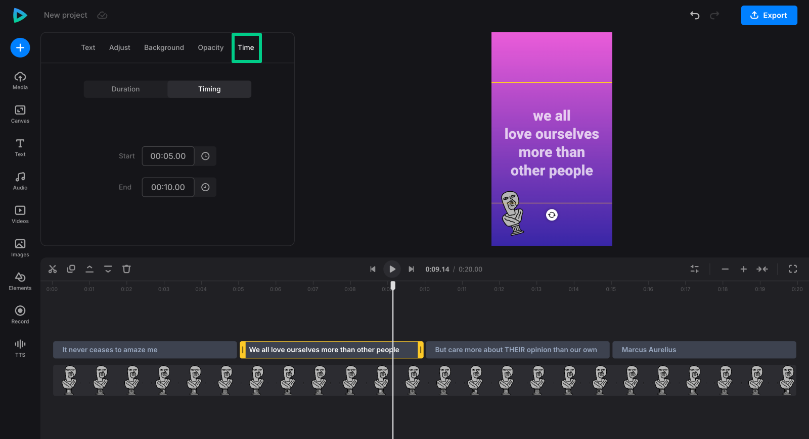Edit the Start time field
Image resolution: width=809 pixels, height=439 pixels.
coord(168,156)
